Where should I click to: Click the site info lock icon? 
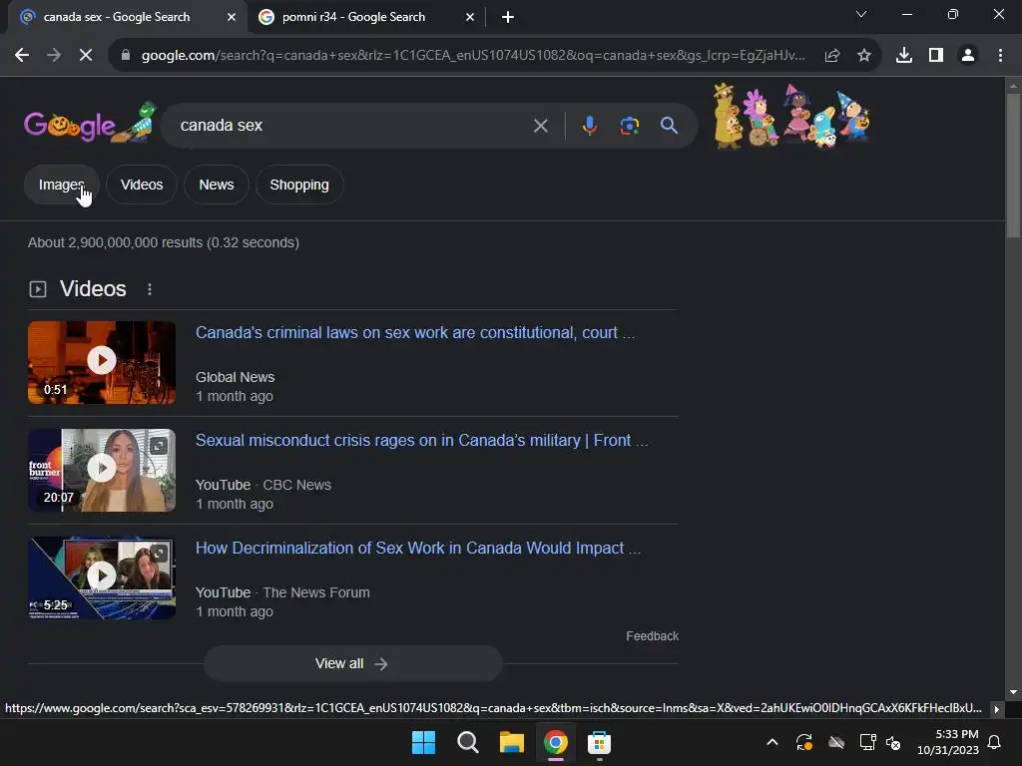(x=126, y=56)
